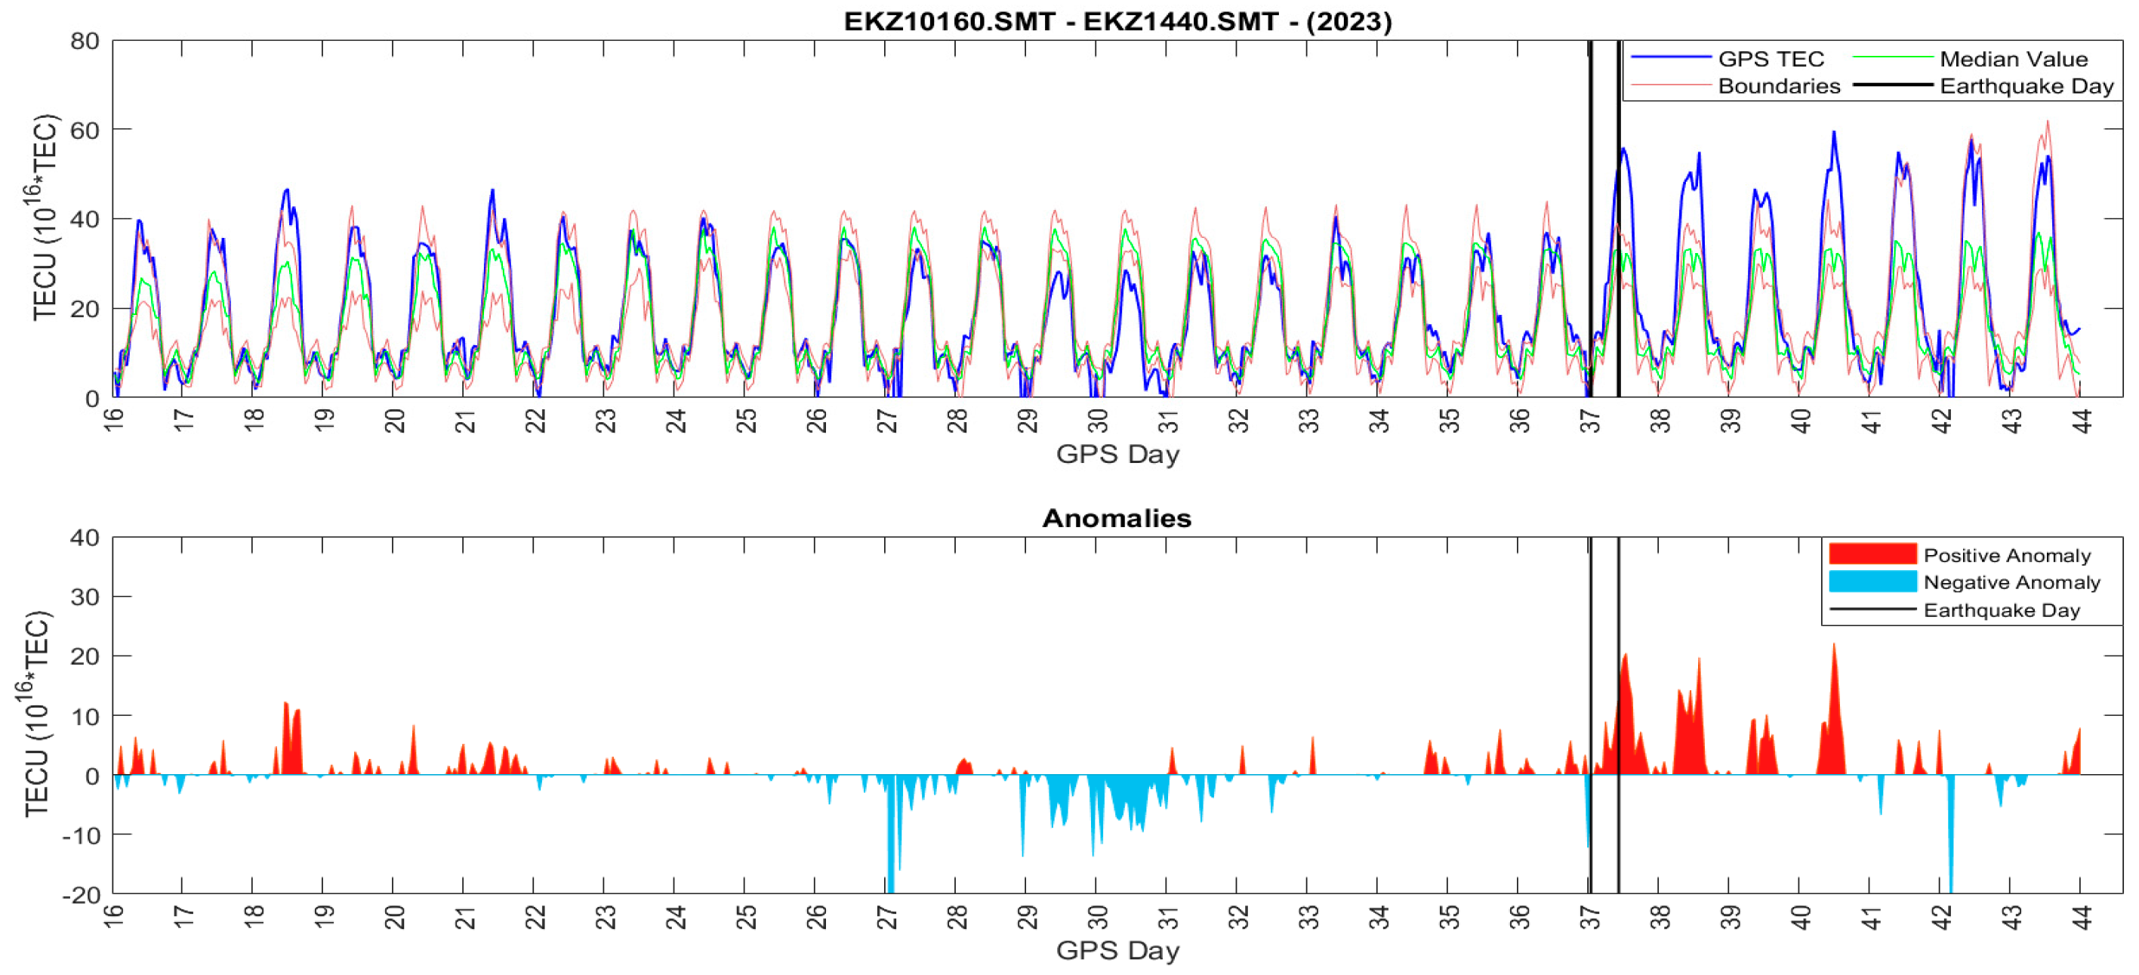Select the Earthquake Day legend entry in Anomalies plot

pyautogui.click(x=1955, y=609)
